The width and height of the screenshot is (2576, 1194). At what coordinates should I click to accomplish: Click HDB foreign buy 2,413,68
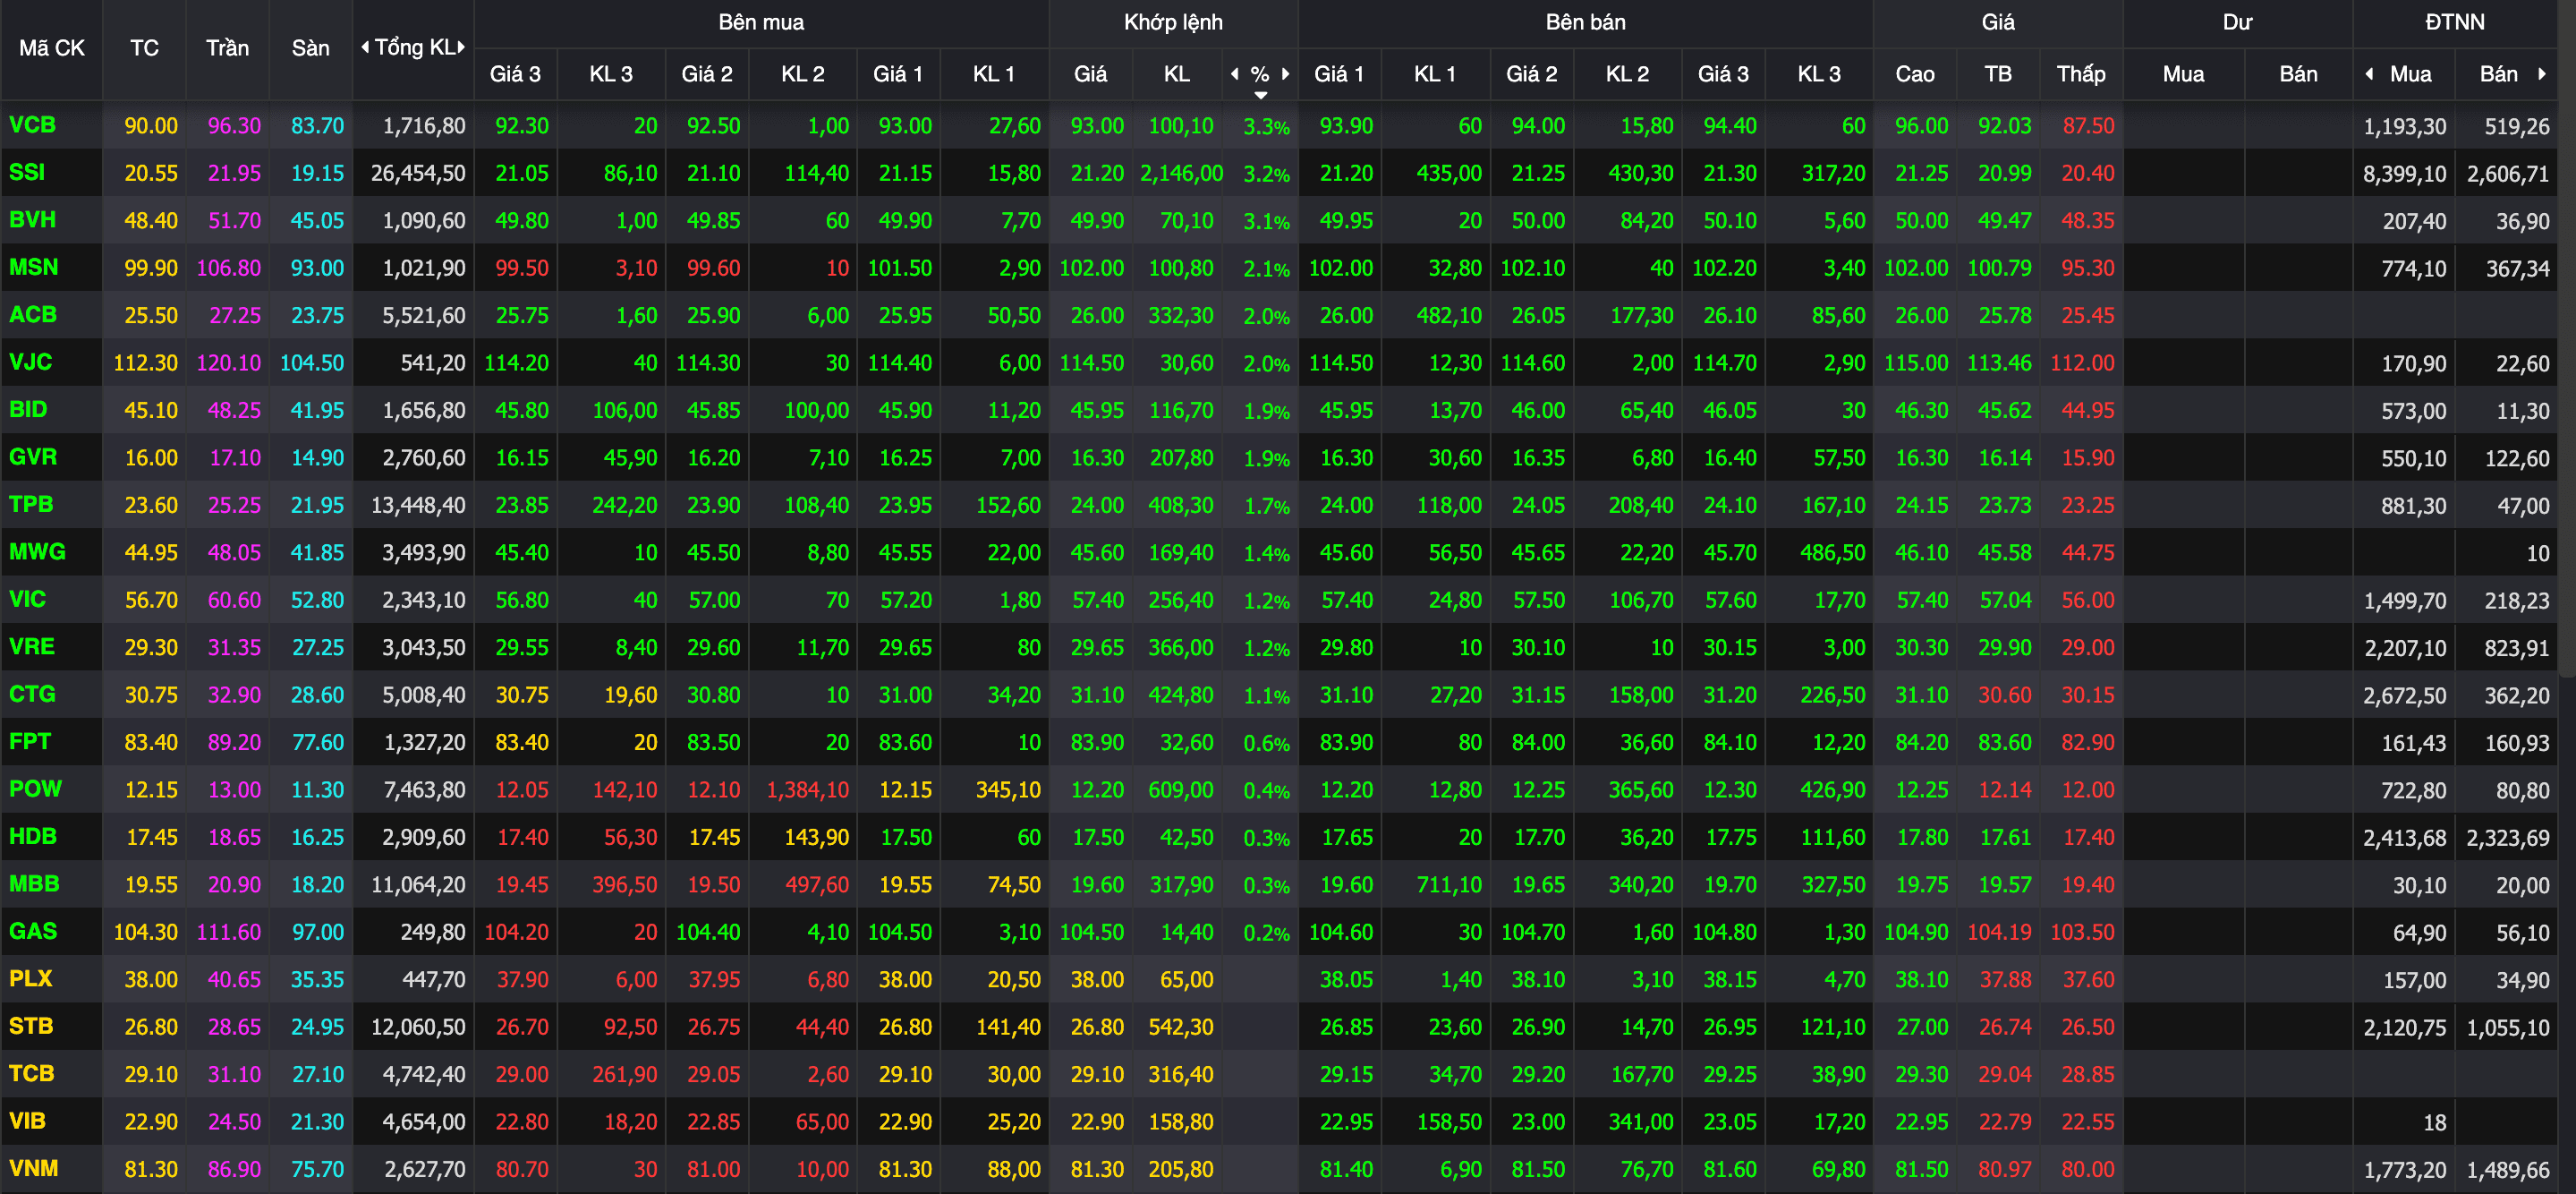2404,838
